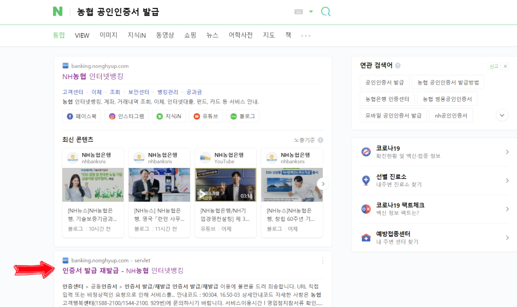This screenshot has width=517, height=307.
Task: Open the 보안센터 sublink
Action: 139,92
